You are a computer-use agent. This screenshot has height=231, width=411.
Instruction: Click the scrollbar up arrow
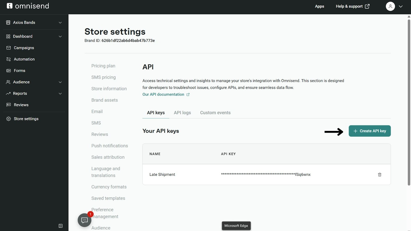pyautogui.click(x=409, y=16)
